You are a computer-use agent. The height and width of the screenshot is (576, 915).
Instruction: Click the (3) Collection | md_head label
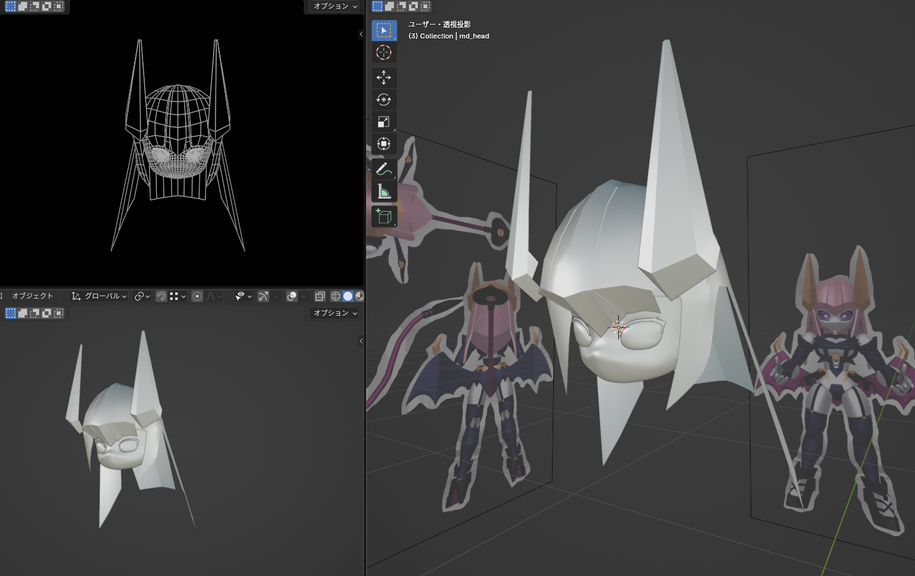point(449,36)
